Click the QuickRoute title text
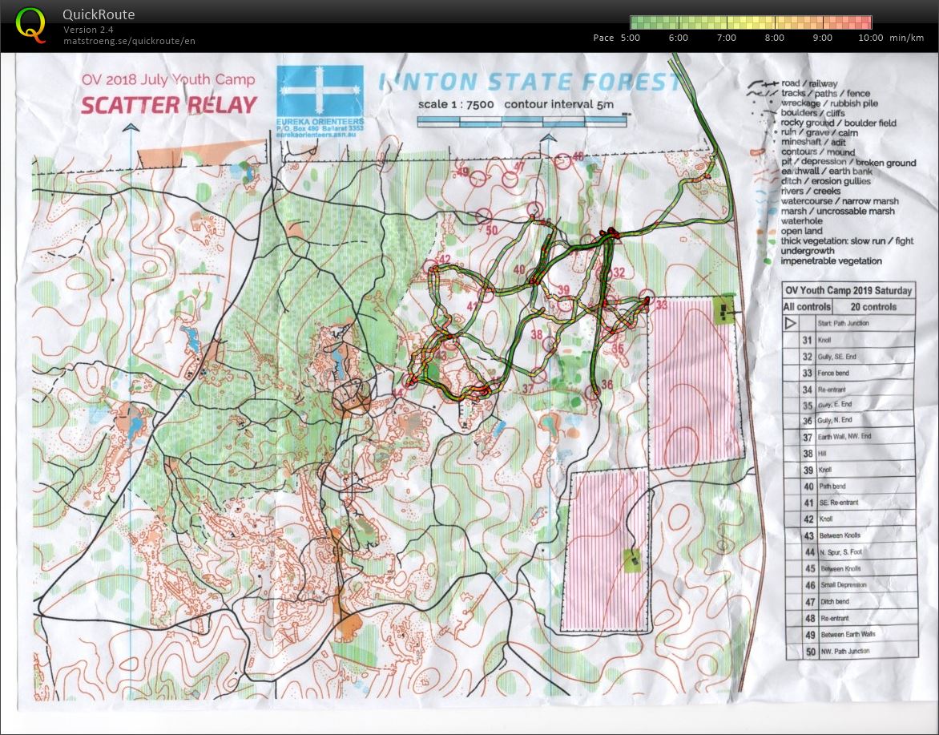 tap(98, 14)
